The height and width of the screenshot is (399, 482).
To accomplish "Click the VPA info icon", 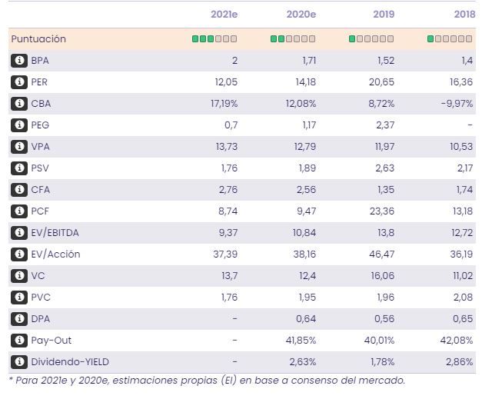I will [x=18, y=147].
